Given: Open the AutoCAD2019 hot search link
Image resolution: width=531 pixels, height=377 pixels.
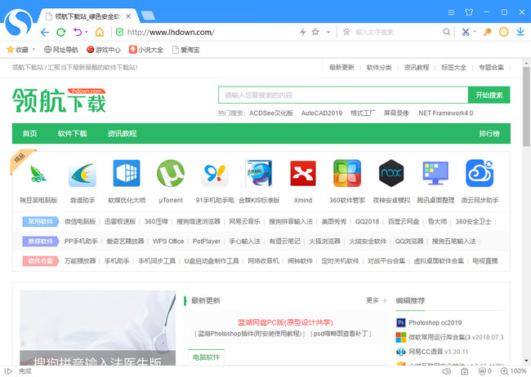Looking at the screenshot, I should click(322, 113).
